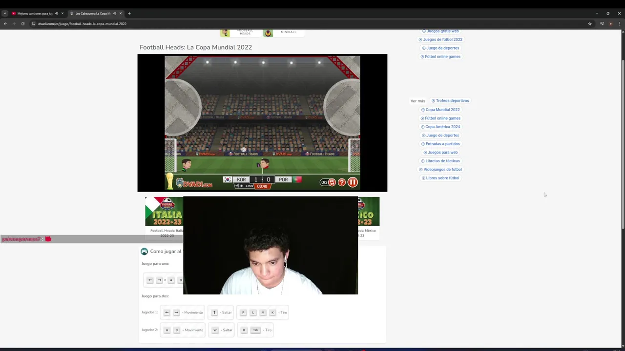
Task: Click the DVADI.com logo in game bar
Action: (194, 183)
